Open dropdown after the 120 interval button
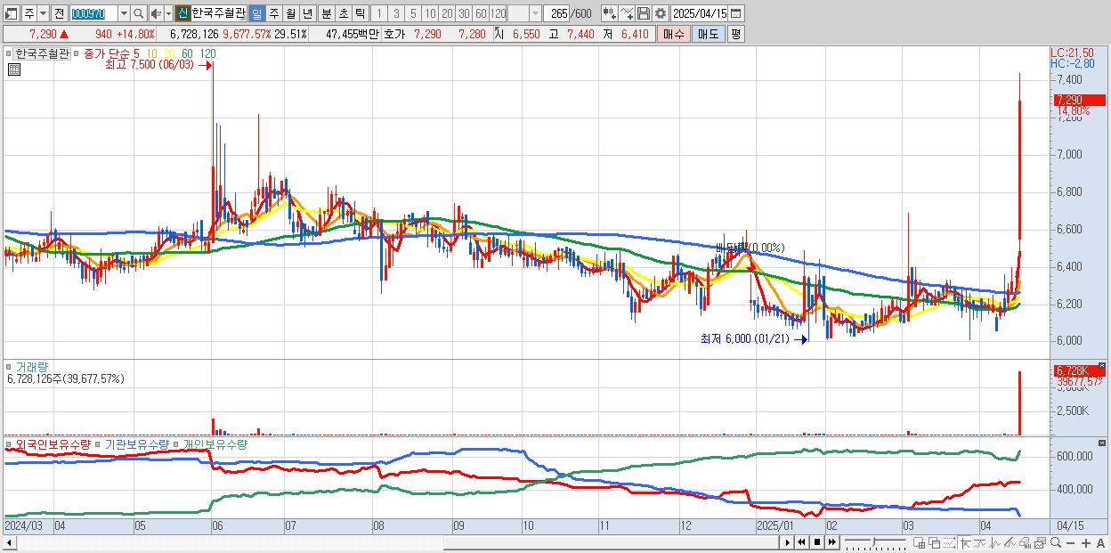Image resolution: width=1111 pixels, height=553 pixels. tap(535, 13)
